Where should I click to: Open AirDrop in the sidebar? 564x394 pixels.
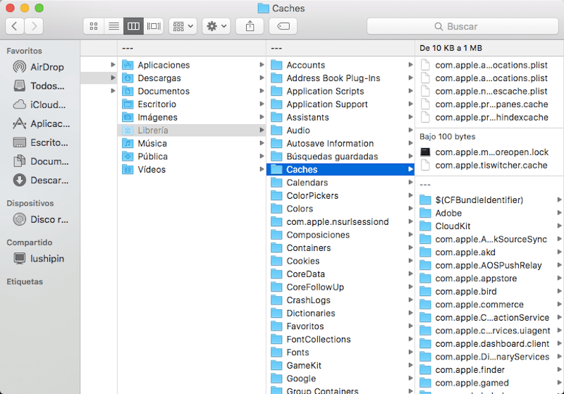40,67
